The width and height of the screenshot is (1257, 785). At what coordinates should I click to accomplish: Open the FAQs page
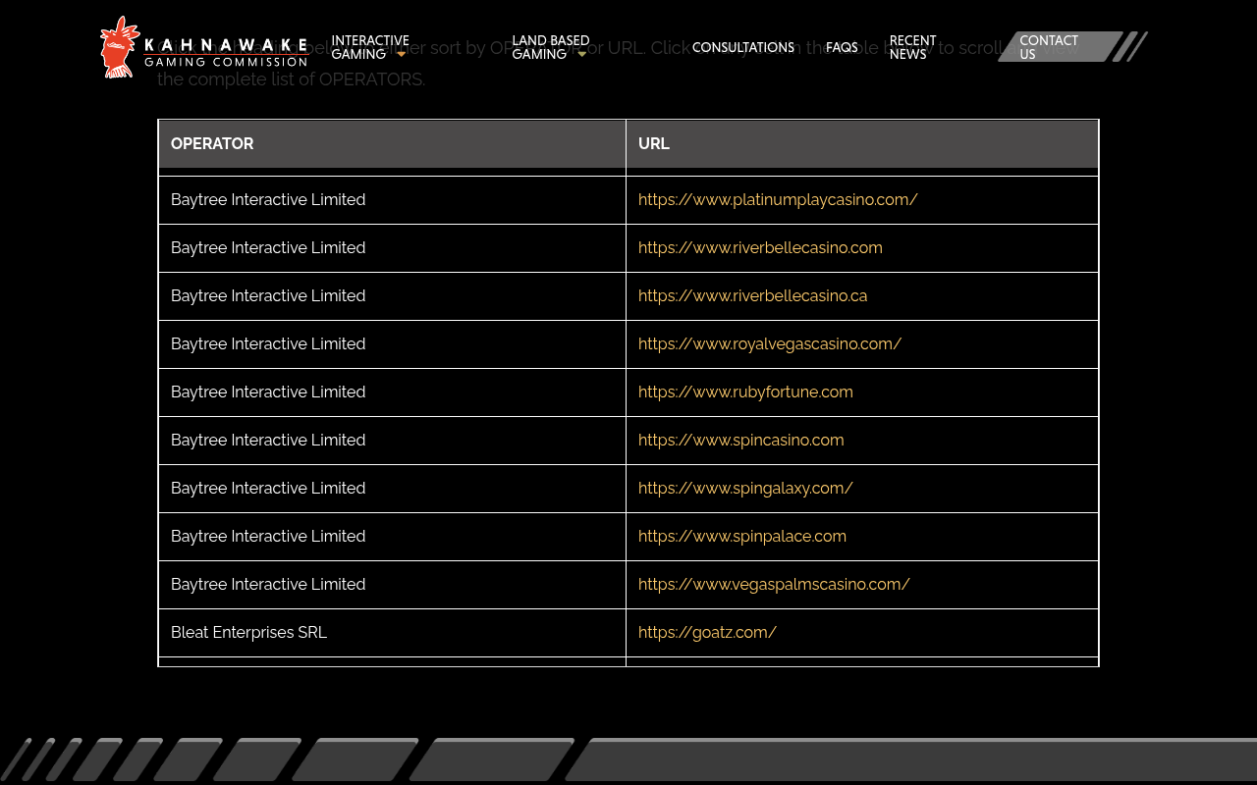coord(842,47)
